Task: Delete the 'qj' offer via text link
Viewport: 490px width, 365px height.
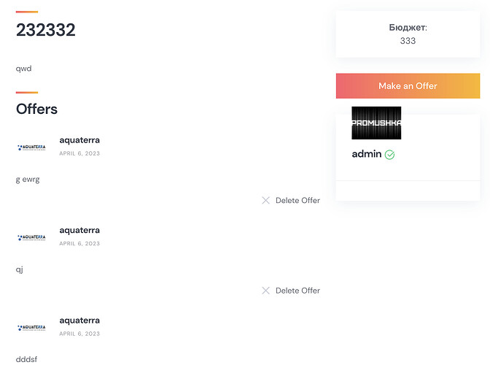Action: [297, 291]
